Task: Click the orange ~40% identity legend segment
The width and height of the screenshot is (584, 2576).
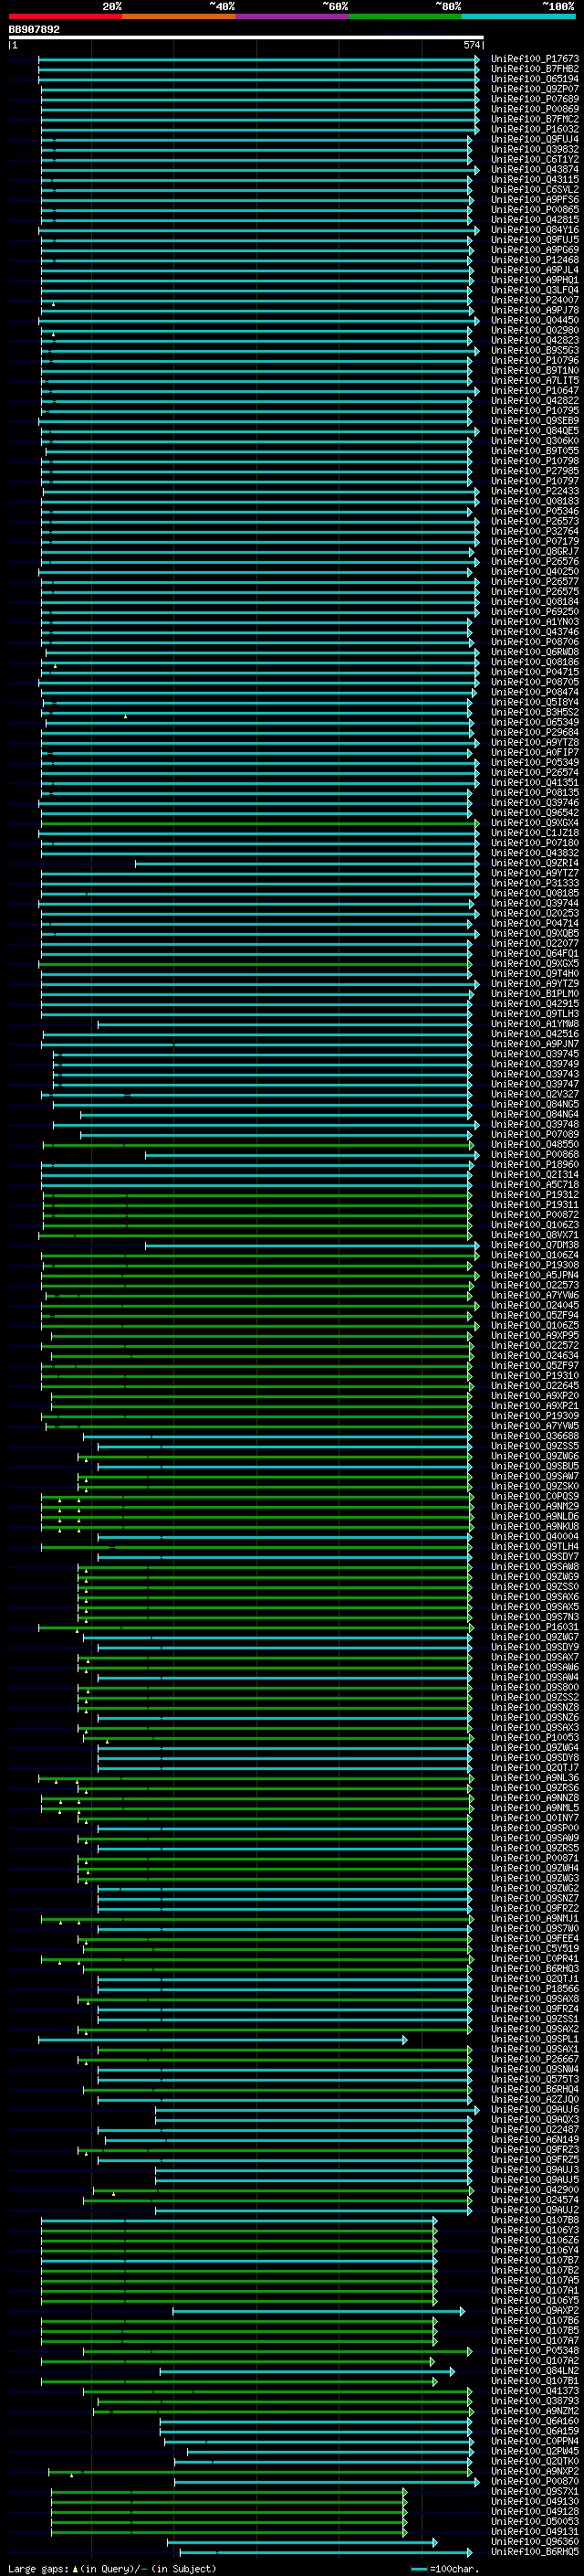Action: coord(179,17)
